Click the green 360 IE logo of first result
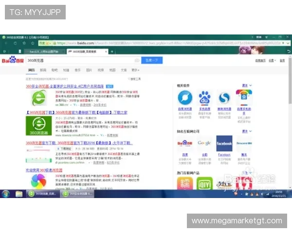The image size is (292, 233). 39,98
